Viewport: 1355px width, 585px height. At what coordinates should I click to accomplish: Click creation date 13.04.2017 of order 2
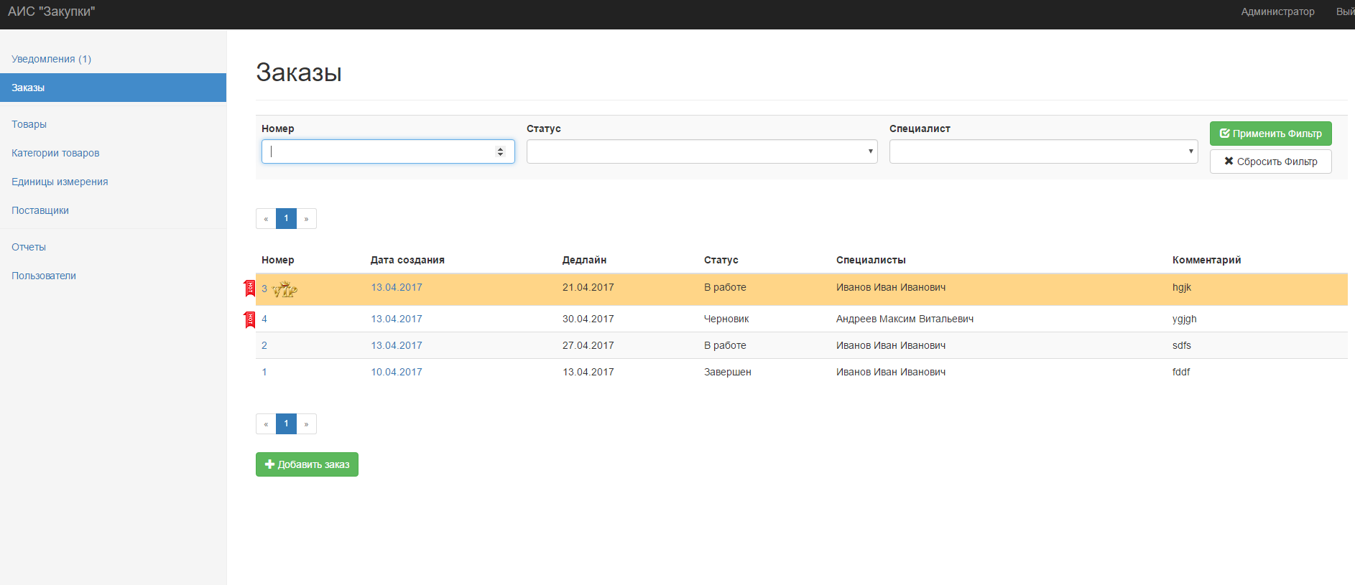coord(397,345)
